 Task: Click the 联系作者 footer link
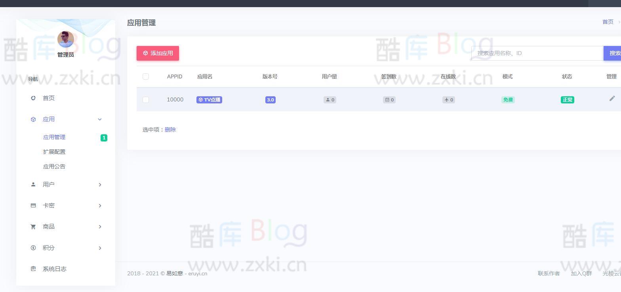point(549,273)
